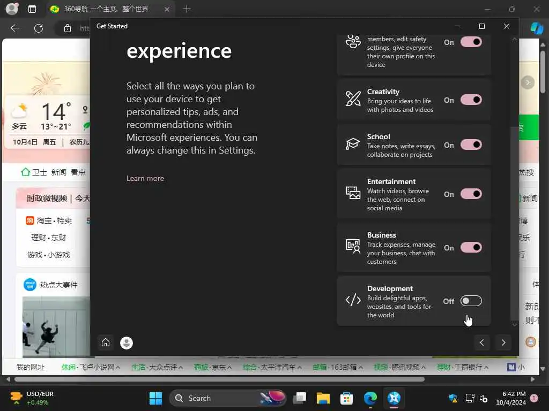The image size is (549, 411).
Task: Open Task View from taskbar
Action: coord(300,398)
